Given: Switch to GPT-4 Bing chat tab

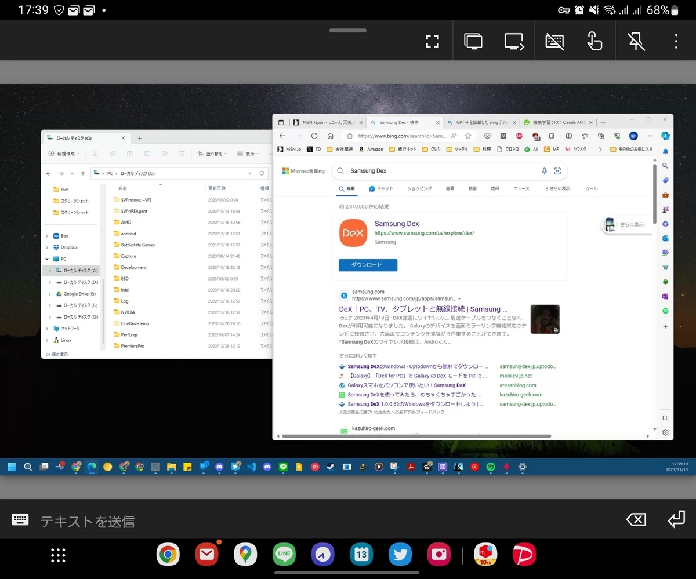Looking at the screenshot, I should tap(481, 122).
